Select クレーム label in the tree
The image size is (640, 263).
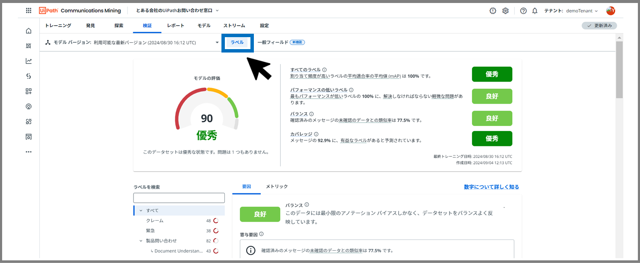pos(155,221)
